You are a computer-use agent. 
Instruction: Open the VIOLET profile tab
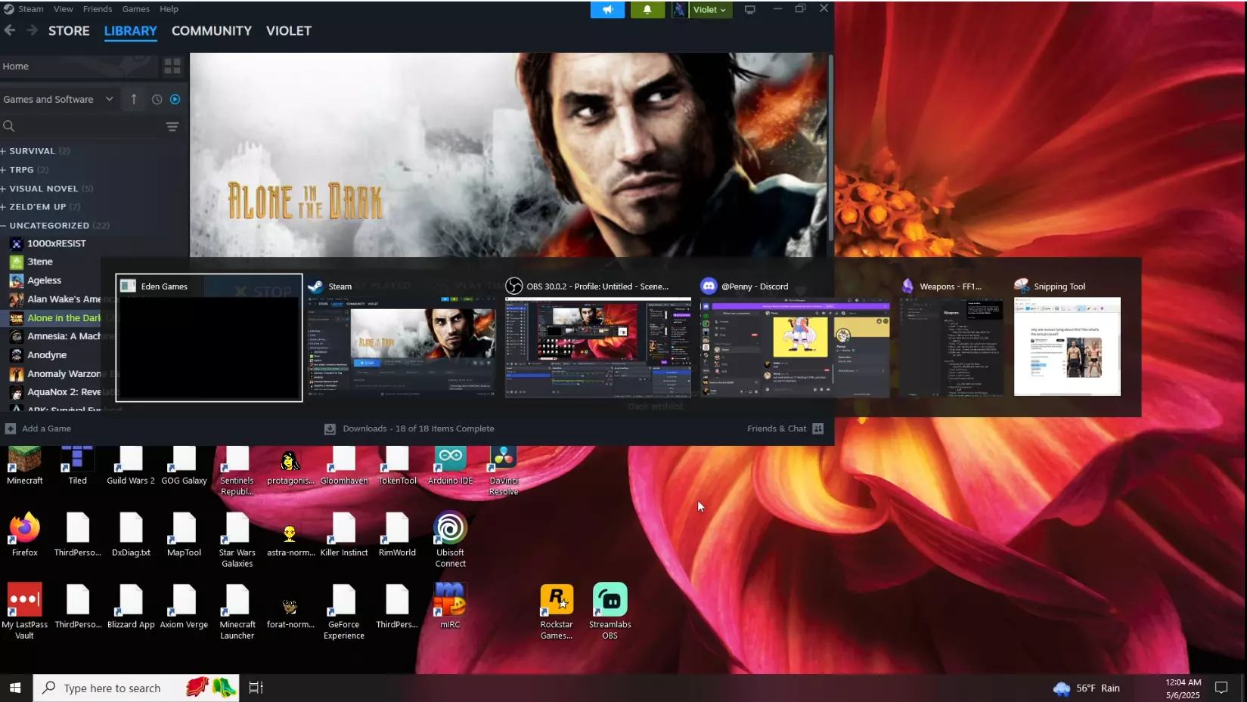tap(289, 31)
